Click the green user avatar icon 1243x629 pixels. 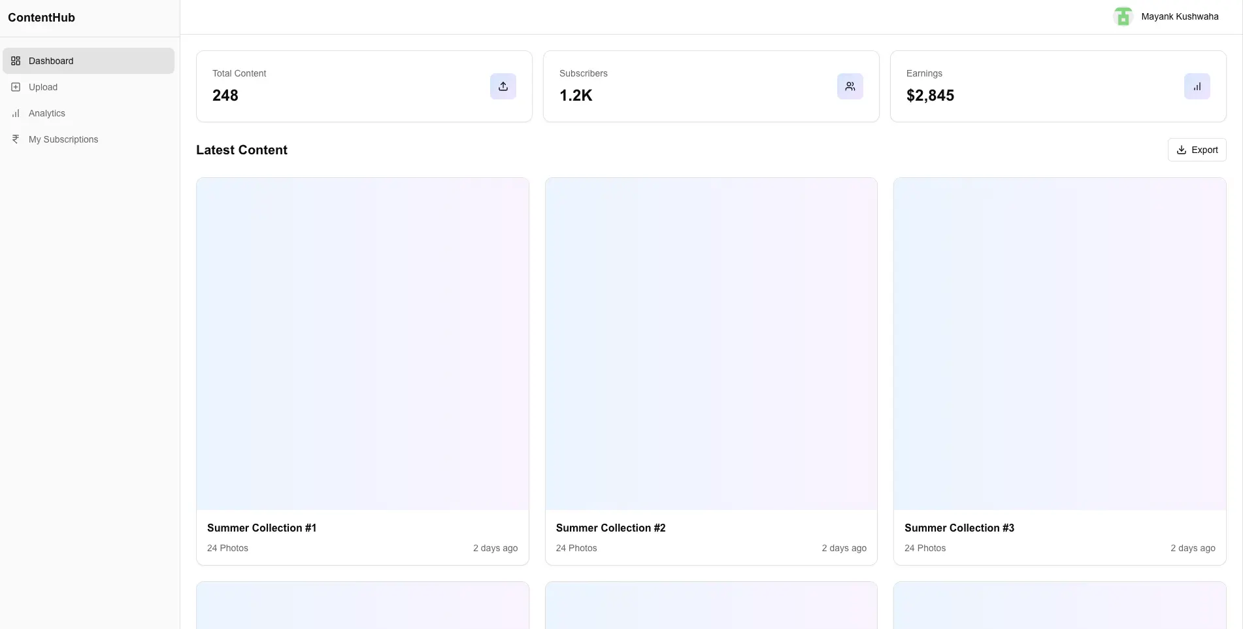(x=1123, y=16)
